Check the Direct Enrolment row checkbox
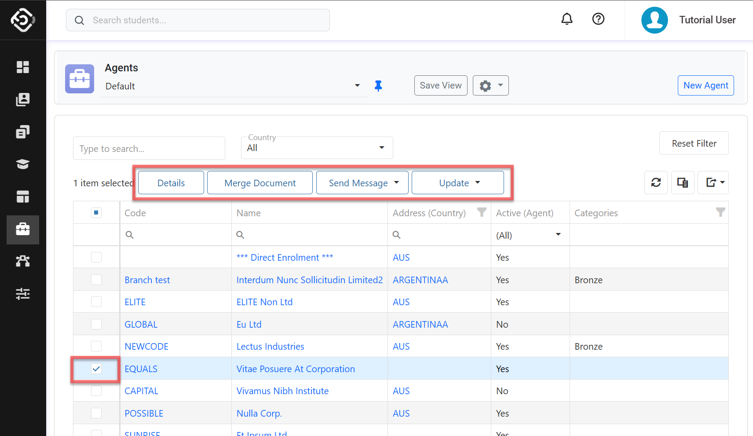Image resolution: width=753 pixels, height=436 pixels. point(96,257)
